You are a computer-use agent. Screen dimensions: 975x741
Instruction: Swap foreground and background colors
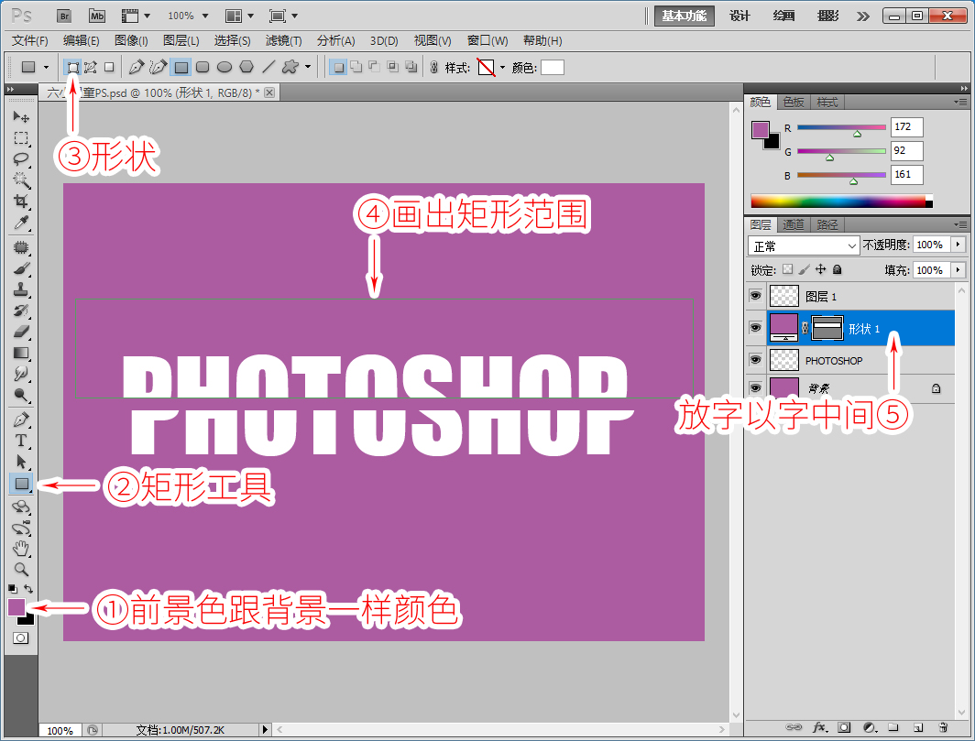coord(28,588)
